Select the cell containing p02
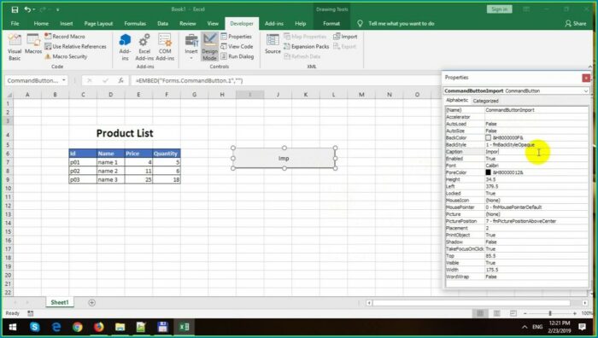 click(83, 171)
